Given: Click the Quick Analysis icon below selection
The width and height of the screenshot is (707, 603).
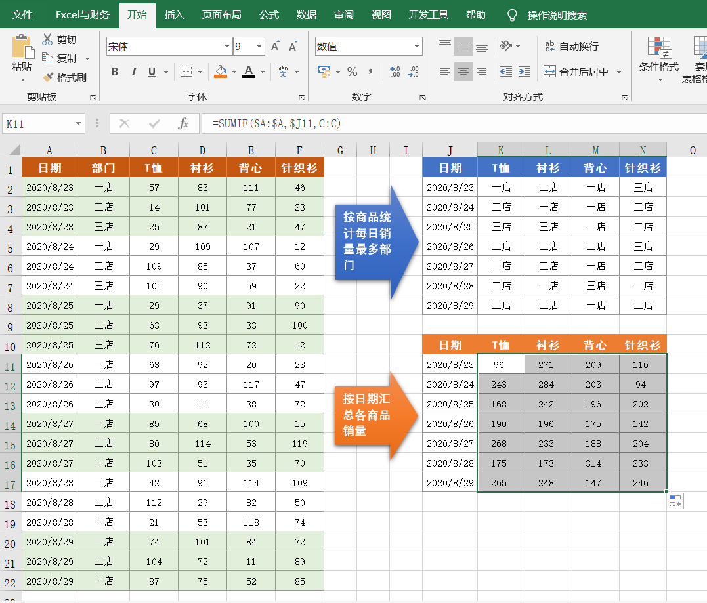Looking at the screenshot, I should coord(675,501).
